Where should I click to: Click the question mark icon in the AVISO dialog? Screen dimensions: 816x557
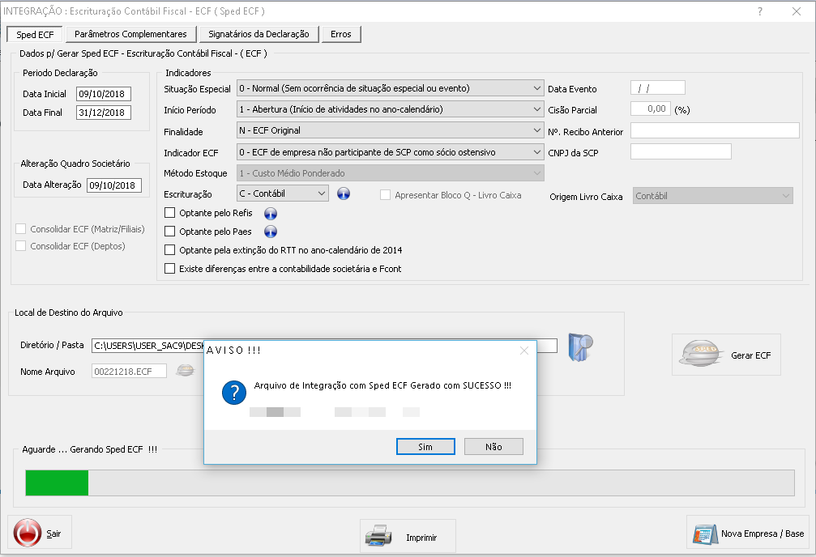(233, 393)
